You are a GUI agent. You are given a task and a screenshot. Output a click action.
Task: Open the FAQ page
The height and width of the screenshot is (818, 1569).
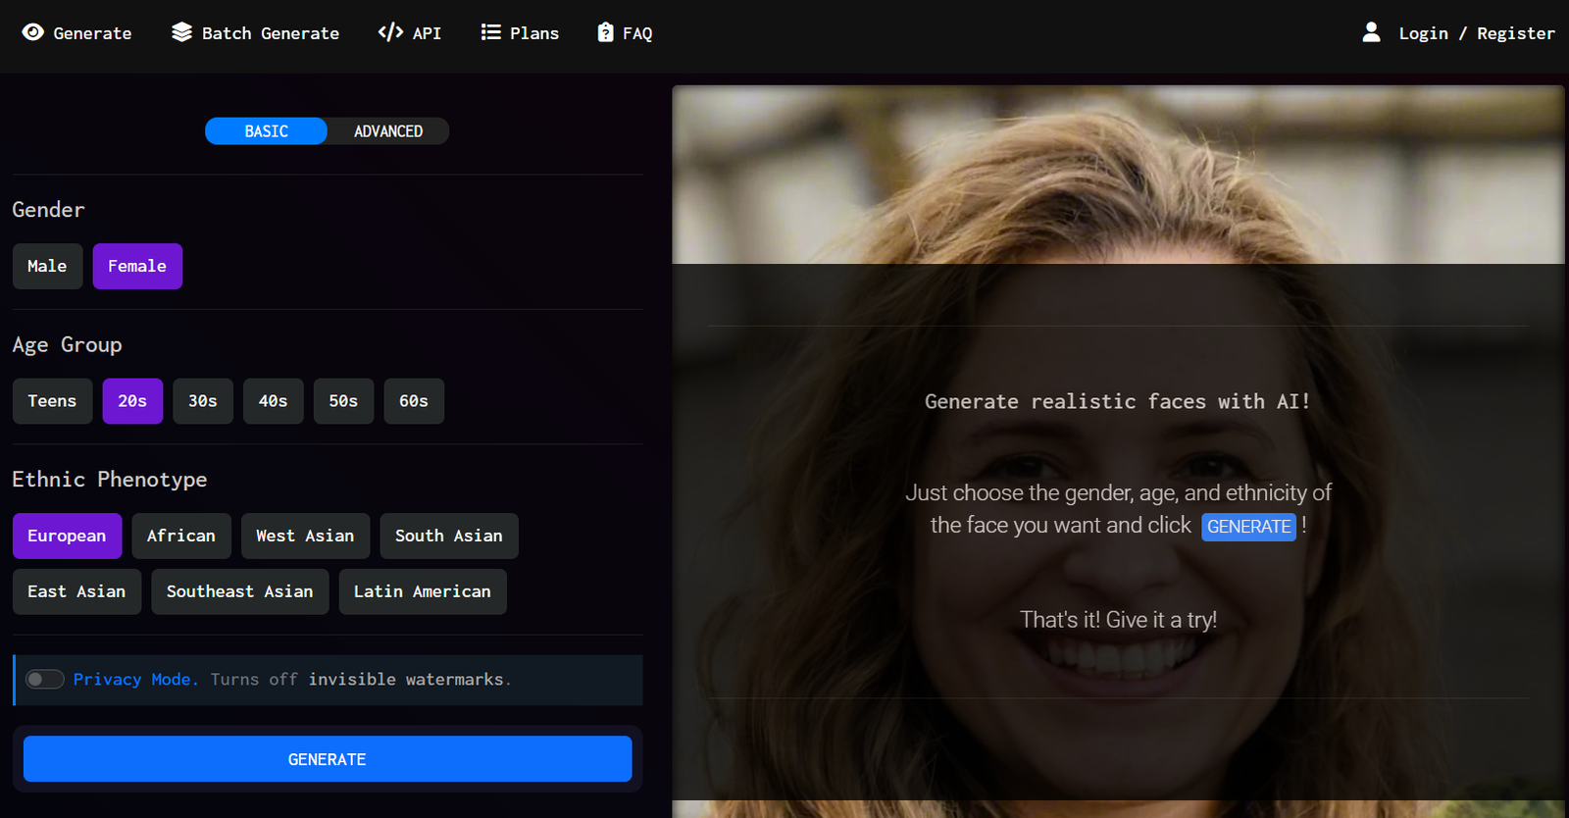(625, 32)
